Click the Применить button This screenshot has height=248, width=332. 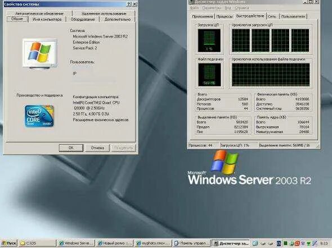123,148
